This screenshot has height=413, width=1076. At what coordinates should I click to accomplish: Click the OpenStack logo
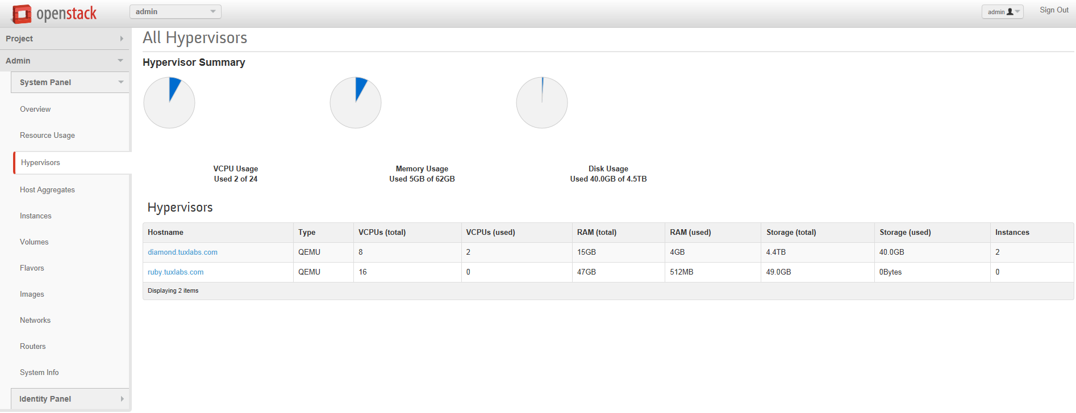click(x=55, y=14)
